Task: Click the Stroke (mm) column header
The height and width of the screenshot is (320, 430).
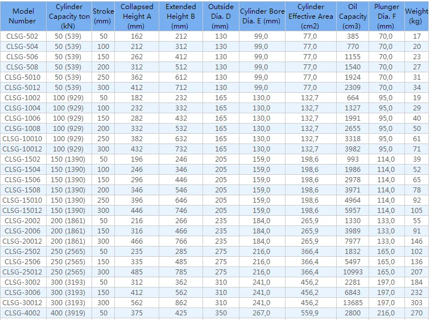Action: tap(103, 16)
